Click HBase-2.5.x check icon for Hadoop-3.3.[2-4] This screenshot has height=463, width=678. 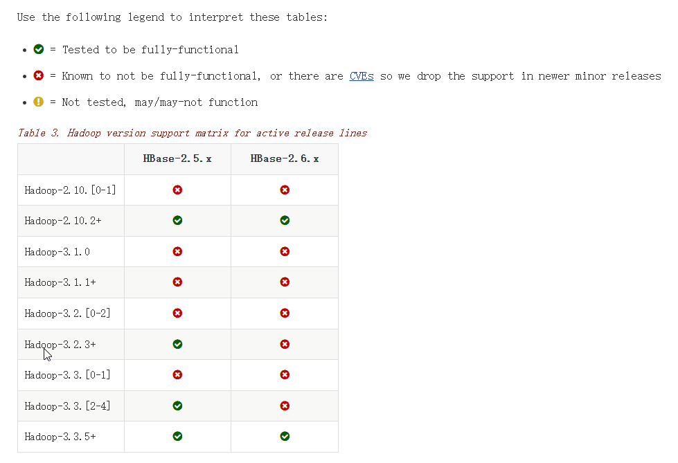pyautogui.click(x=177, y=406)
